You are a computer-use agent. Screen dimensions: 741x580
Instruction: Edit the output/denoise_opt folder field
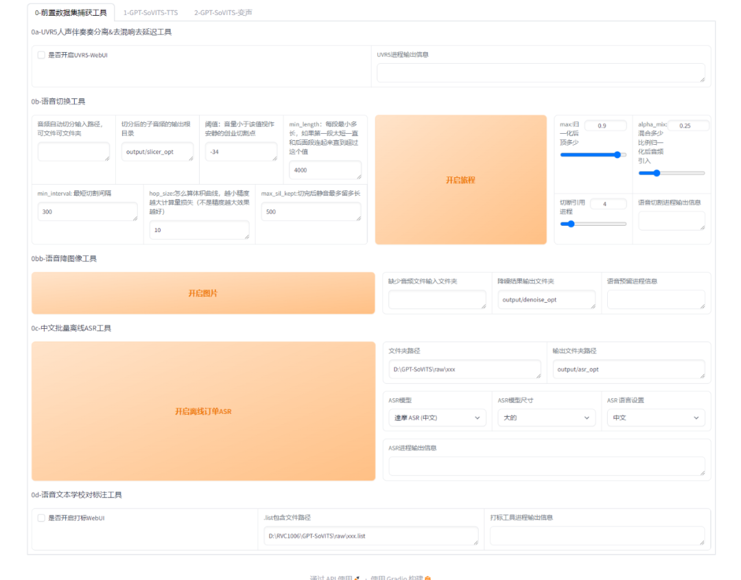coord(546,300)
